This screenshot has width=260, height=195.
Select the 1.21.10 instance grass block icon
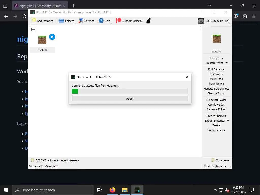pos(42,40)
